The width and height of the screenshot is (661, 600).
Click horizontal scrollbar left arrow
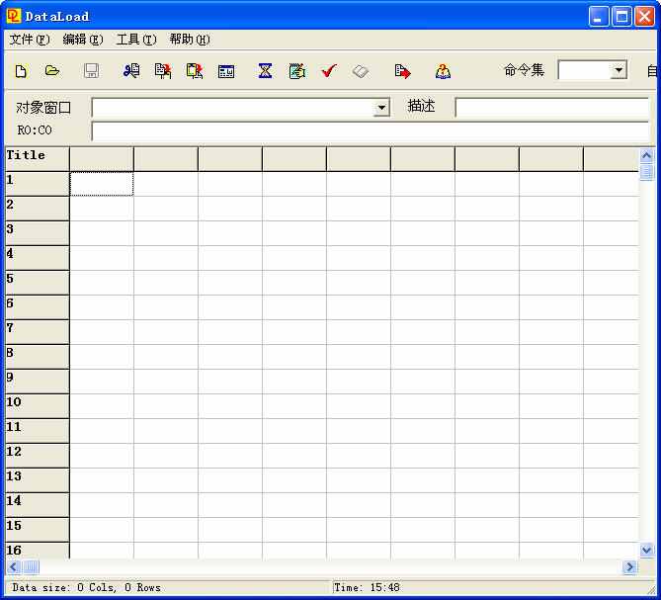coord(13,567)
